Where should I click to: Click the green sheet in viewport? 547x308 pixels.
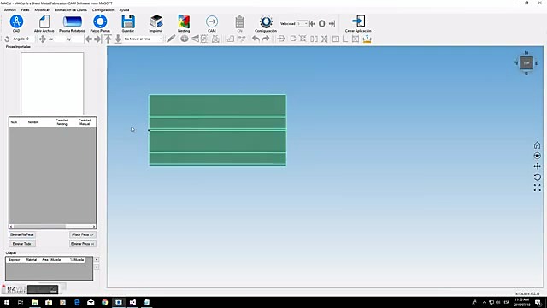tap(218, 130)
